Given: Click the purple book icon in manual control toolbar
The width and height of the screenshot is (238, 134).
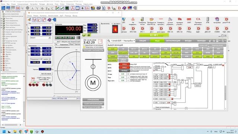Looking at the screenshot, I should 49,20.
